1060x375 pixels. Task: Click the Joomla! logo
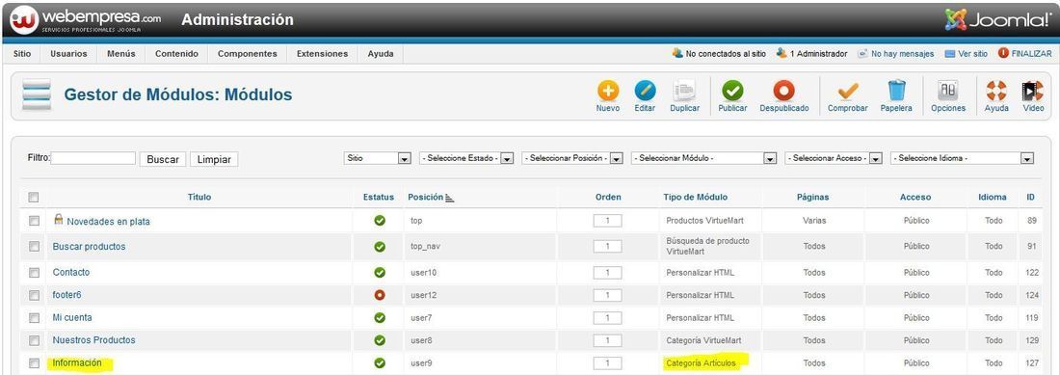click(x=996, y=19)
